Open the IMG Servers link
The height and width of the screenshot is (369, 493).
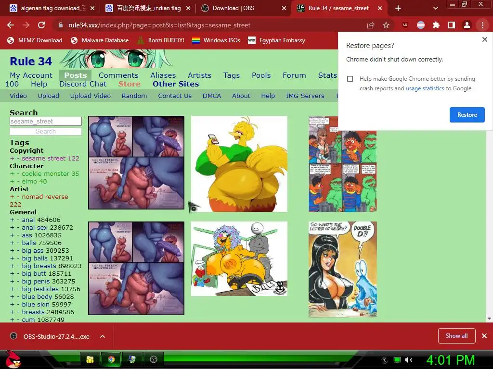coord(305,96)
